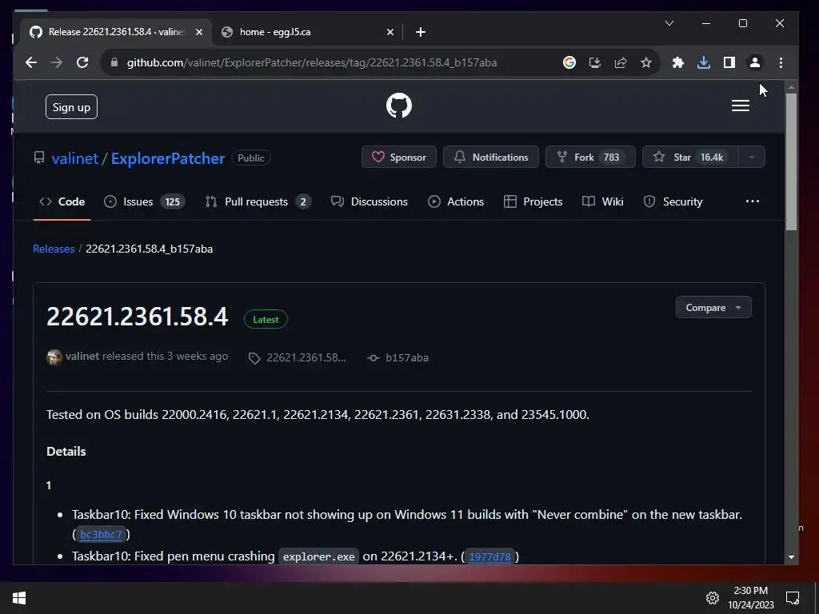Open the Chrome three-dot menu
The image size is (819, 614).
pyautogui.click(x=781, y=62)
